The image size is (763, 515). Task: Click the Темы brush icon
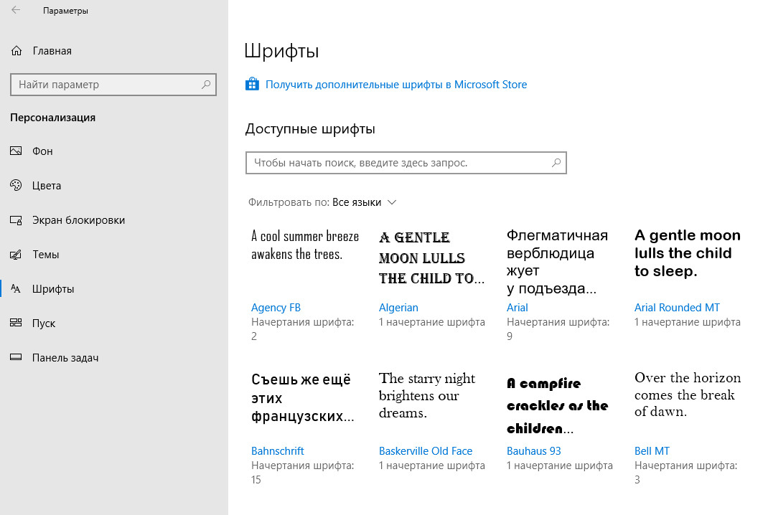tap(16, 255)
